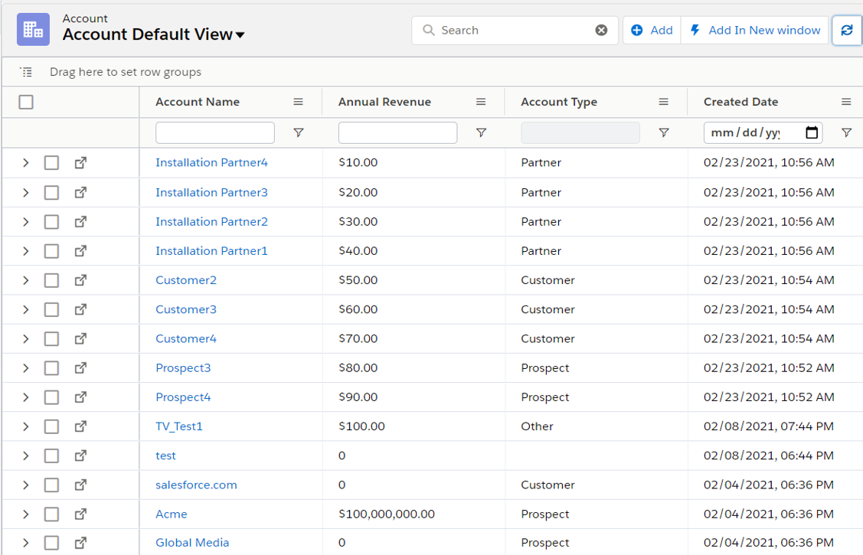Expand the Prospect3 row details
The image size is (863, 555).
(x=25, y=368)
